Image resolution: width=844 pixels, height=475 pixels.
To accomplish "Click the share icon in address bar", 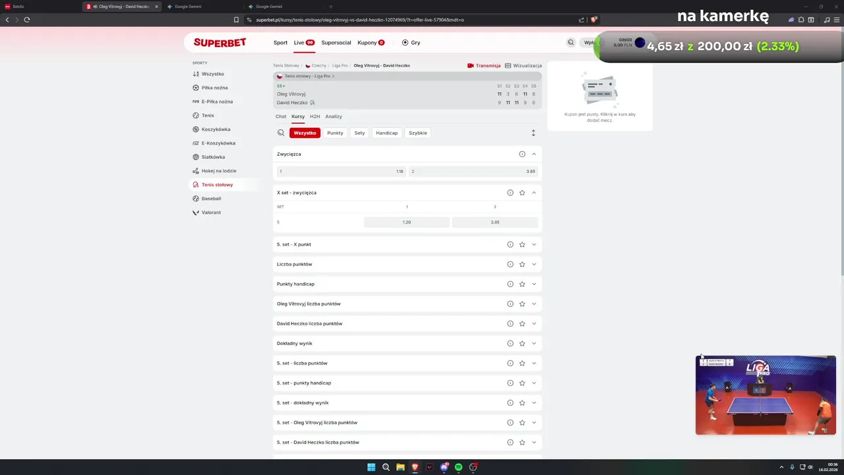I will pos(582,20).
